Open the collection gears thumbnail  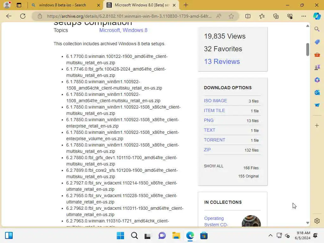(251, 221)
